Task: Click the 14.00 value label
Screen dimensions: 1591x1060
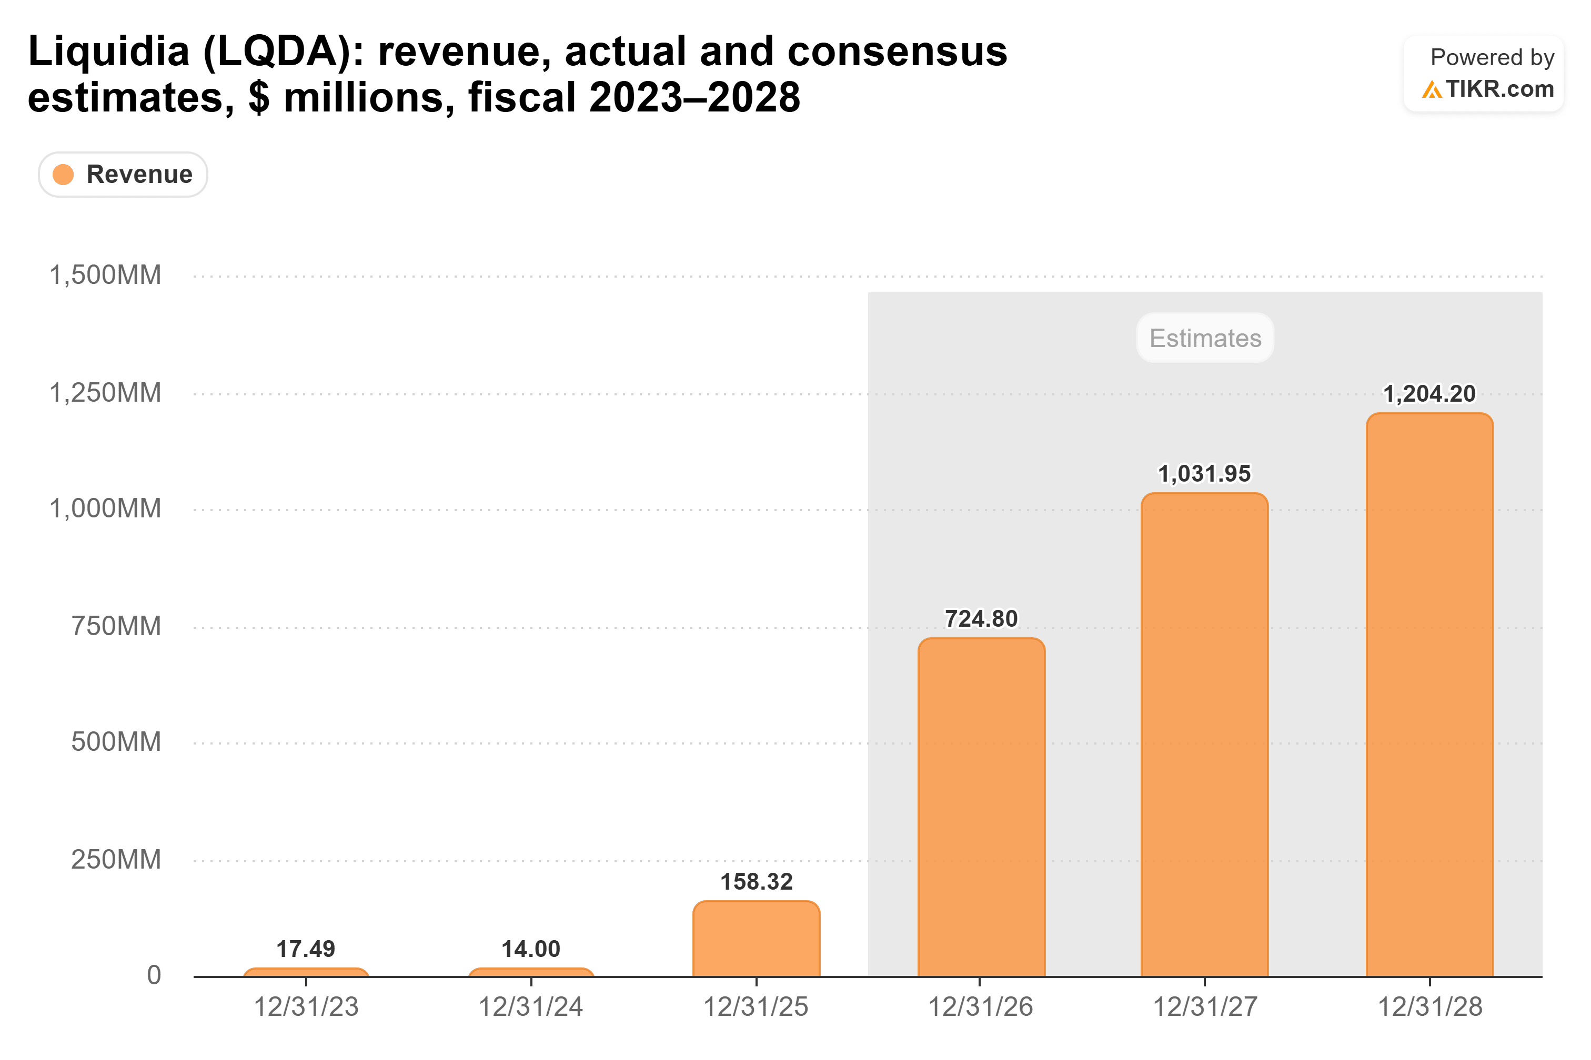Action: (531, 949)
